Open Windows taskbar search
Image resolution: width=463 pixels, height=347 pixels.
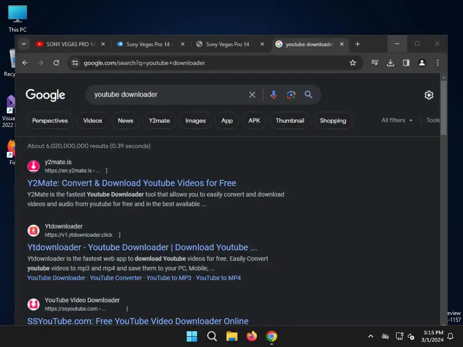[212, 336]
